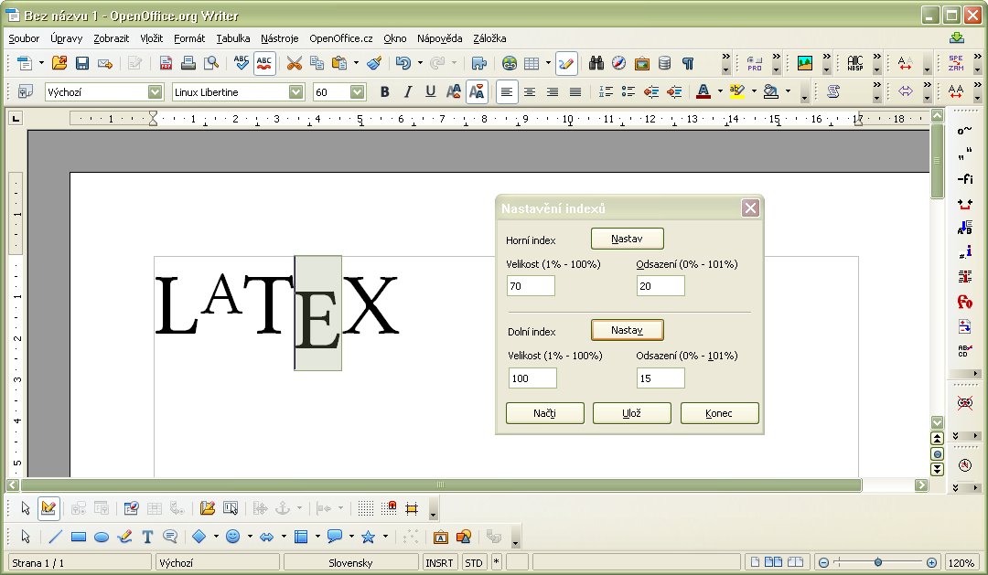
Task: Toggle Italic formatting
Action: click(x=408, y=92)
